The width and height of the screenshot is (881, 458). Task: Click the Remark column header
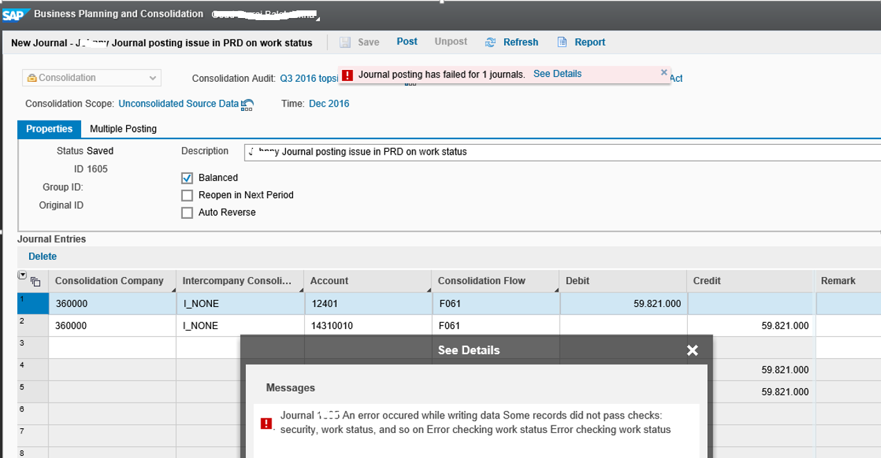tap(848, 281)
